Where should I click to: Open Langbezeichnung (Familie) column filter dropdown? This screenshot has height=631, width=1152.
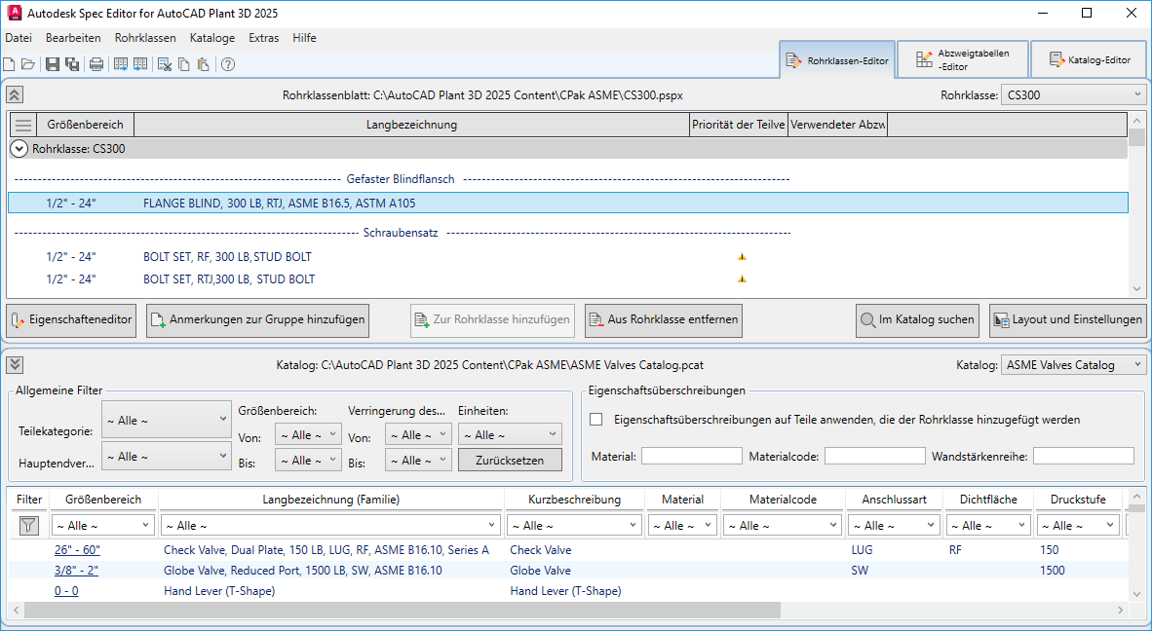pyautogui.click(x=331, y=525)
